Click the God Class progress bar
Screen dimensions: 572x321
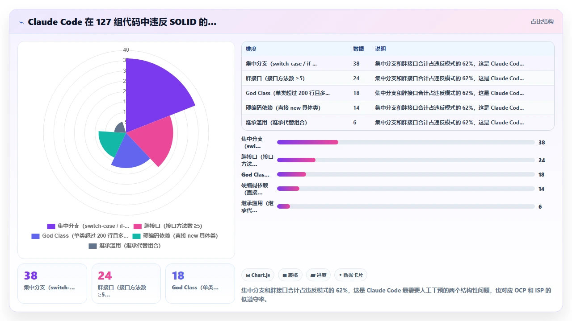(x=406, y=174)
